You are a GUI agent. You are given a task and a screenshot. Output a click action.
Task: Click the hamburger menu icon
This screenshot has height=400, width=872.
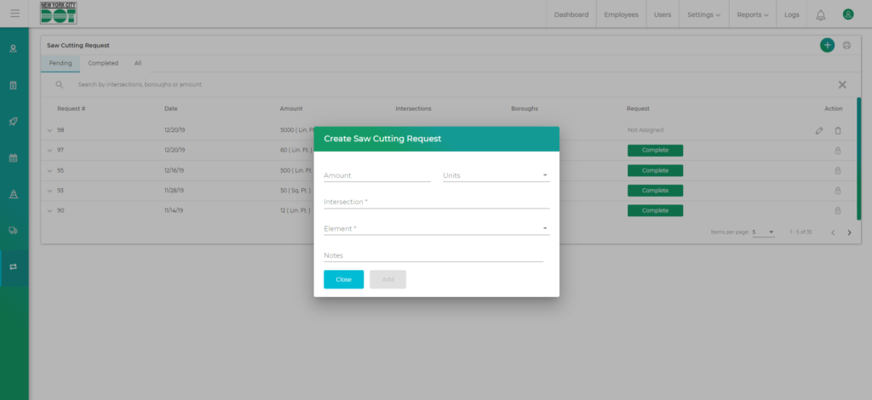click(x=14, y=14)
